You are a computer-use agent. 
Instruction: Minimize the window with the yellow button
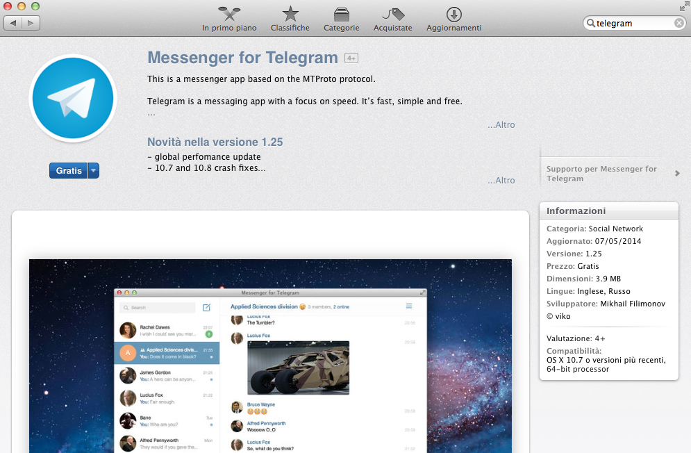(x=21, y=6)
